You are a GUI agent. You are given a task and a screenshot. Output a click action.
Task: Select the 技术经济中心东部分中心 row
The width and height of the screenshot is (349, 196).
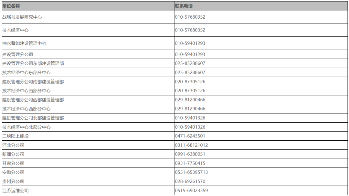(x=175, y=72)
